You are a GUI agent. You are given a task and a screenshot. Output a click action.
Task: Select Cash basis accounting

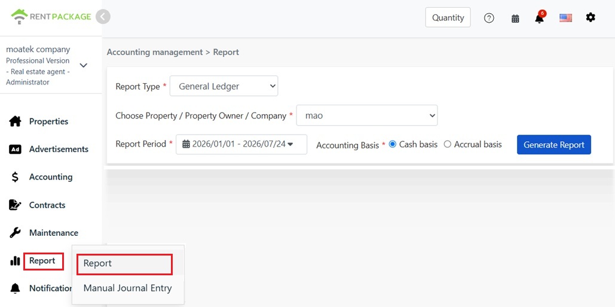coord(392,144)
